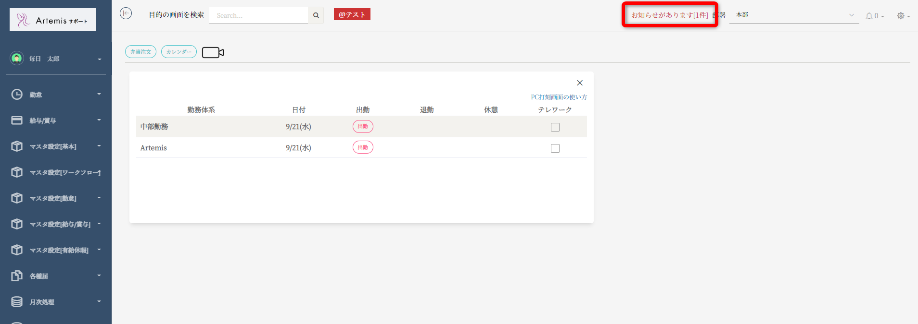Click the magnifier search button
The image size is (918, 324).
click(x=316, y=15)
